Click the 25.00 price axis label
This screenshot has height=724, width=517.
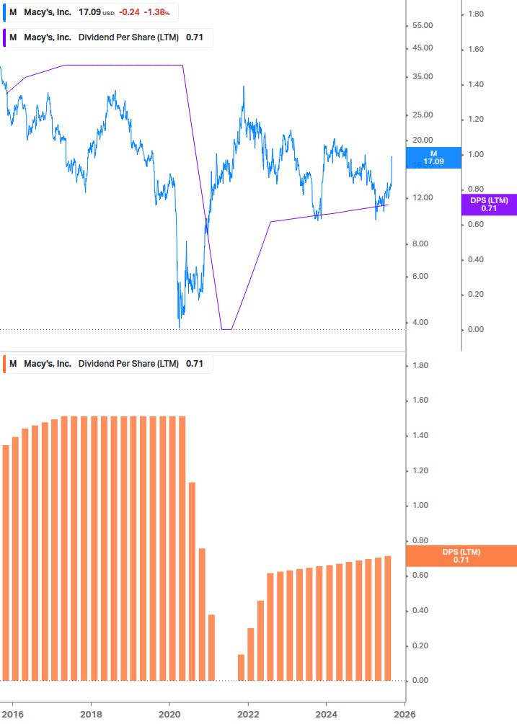(423, 115)
